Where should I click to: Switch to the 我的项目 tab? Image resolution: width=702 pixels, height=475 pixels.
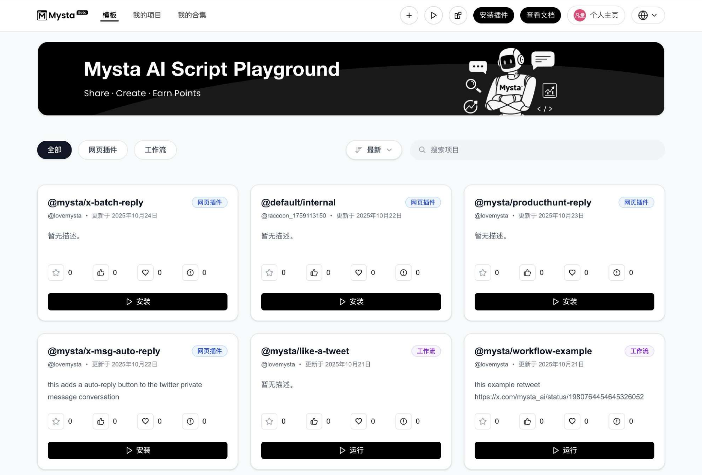click(x=147, y=15)
